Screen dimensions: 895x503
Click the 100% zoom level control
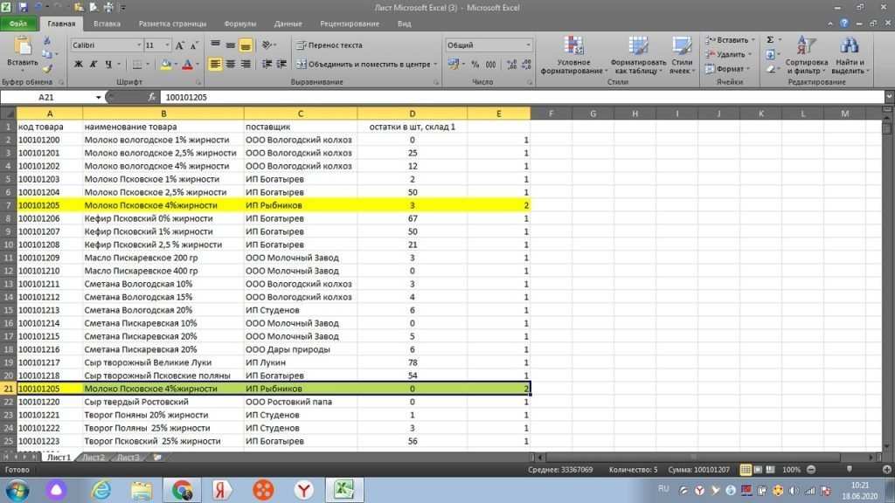pos(791,469)
